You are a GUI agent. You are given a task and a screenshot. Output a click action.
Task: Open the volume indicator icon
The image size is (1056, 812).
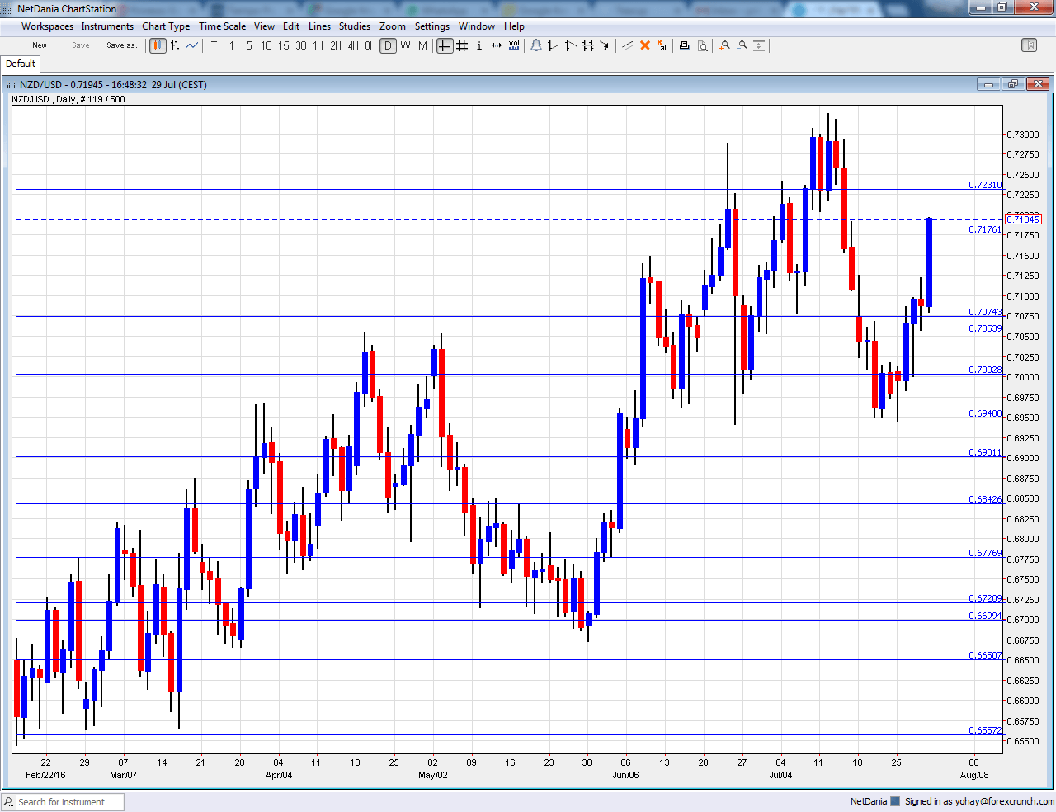tap(513, 45)
